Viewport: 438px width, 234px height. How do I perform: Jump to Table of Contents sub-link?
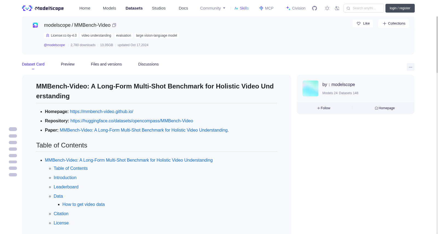coord(71,168)
